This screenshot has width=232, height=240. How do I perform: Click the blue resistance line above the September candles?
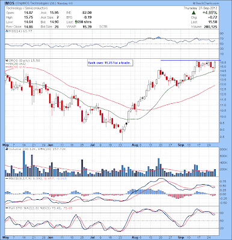tap(191, 60)
